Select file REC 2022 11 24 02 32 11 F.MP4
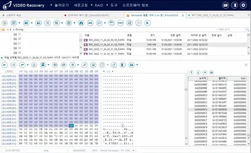This screenshot has height=153, width=251. click(106, 54)
